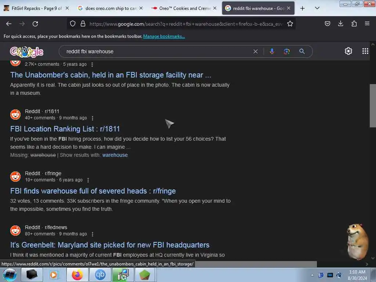The height and width of the screenshot is (282, 376).
Task: Click the Reddit r/1811 source label
Action: tap(42, 111)
